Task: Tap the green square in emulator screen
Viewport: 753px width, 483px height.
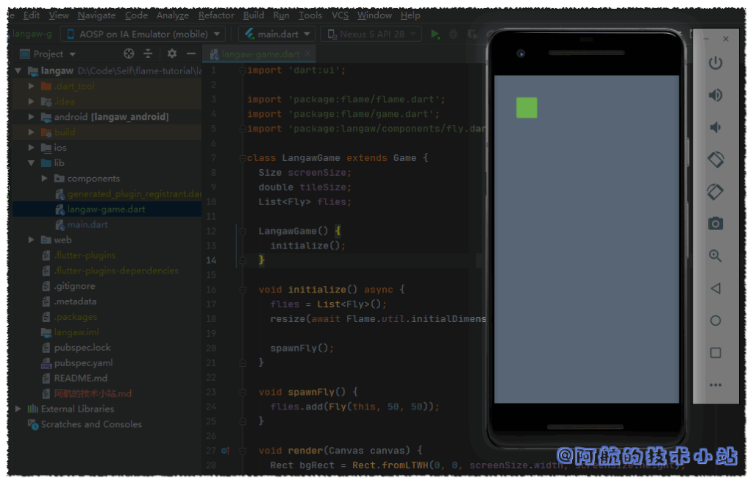Action: click(527, 108)
